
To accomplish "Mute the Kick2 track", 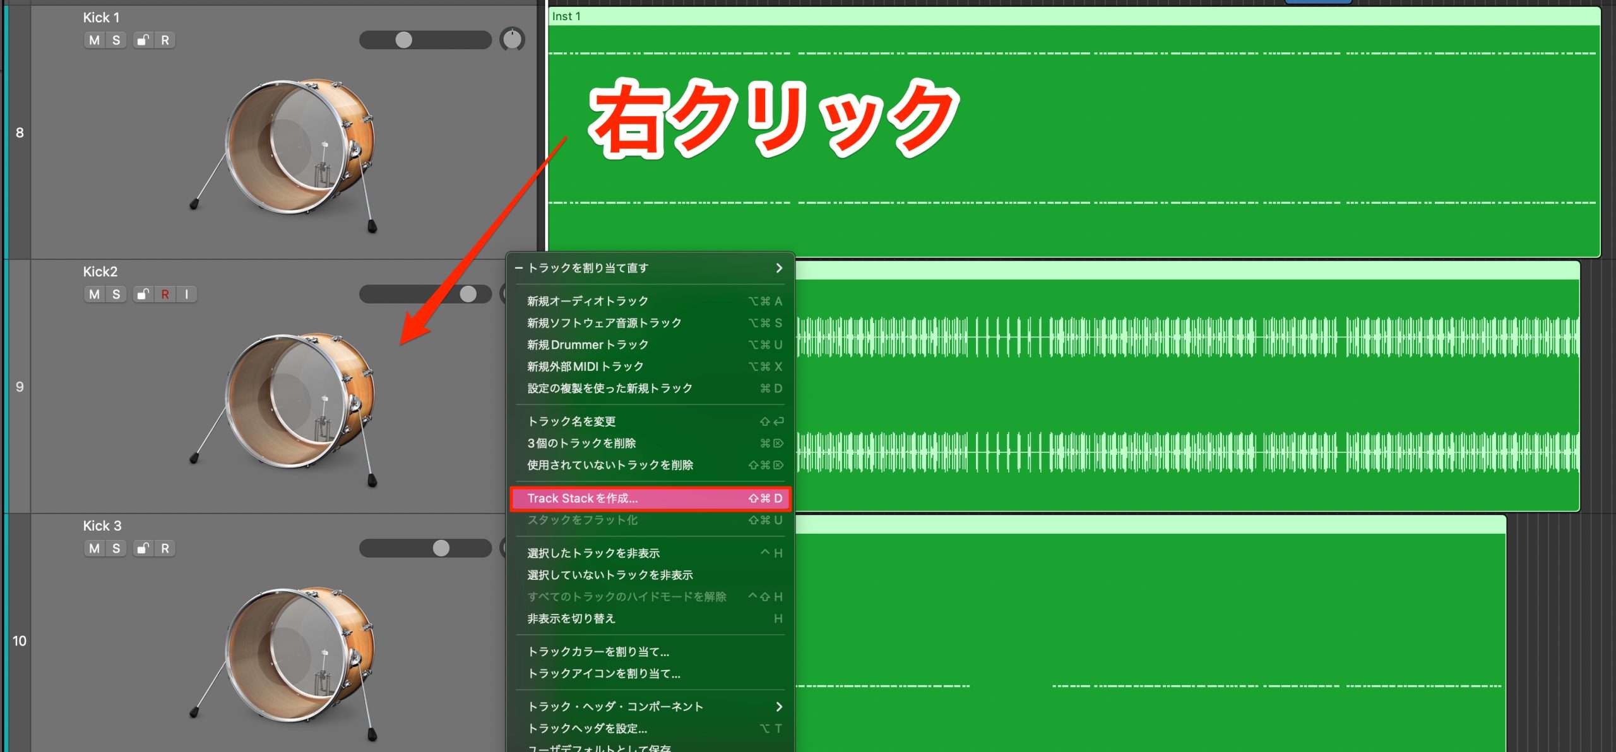I will (94, 295).
